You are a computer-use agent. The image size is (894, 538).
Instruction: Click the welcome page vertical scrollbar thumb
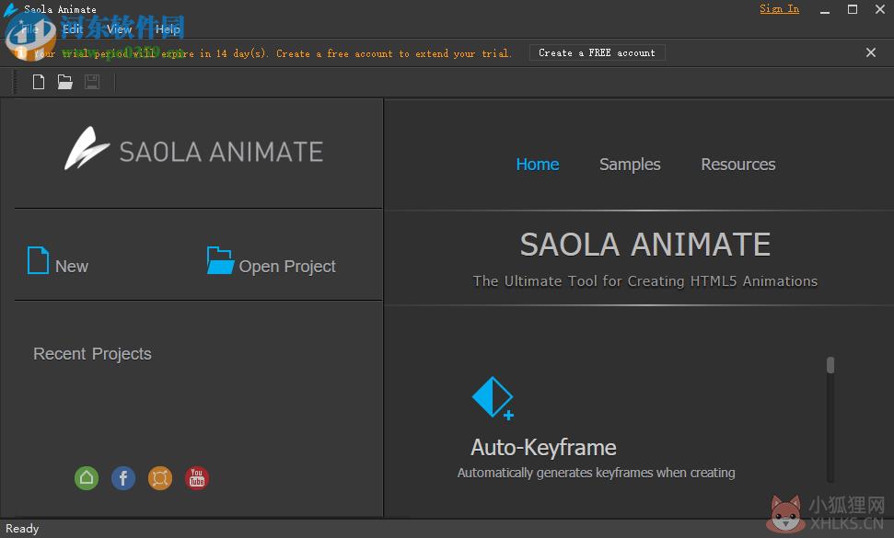(x=830, y=365)
